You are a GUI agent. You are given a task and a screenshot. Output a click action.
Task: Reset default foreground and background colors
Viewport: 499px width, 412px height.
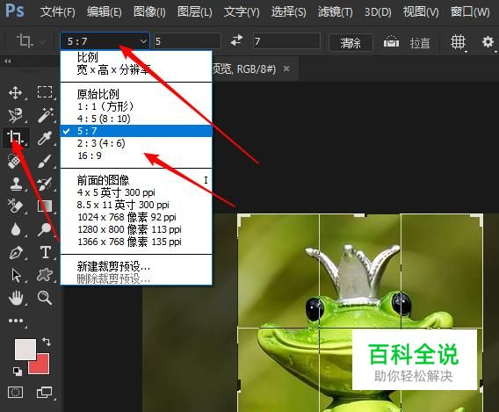[x=18, y=371]
